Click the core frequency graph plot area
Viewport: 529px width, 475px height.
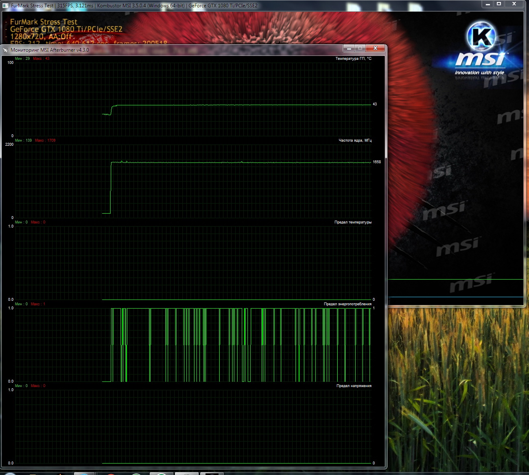(x=193, y=181)
